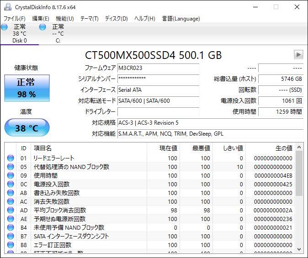
Task: Click the status orb for ID 09
Action: point(11,175)
